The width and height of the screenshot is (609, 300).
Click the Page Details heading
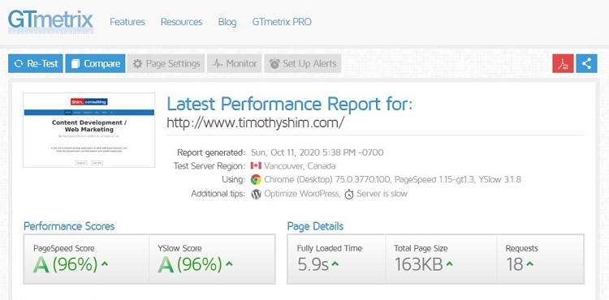[315, 226]
